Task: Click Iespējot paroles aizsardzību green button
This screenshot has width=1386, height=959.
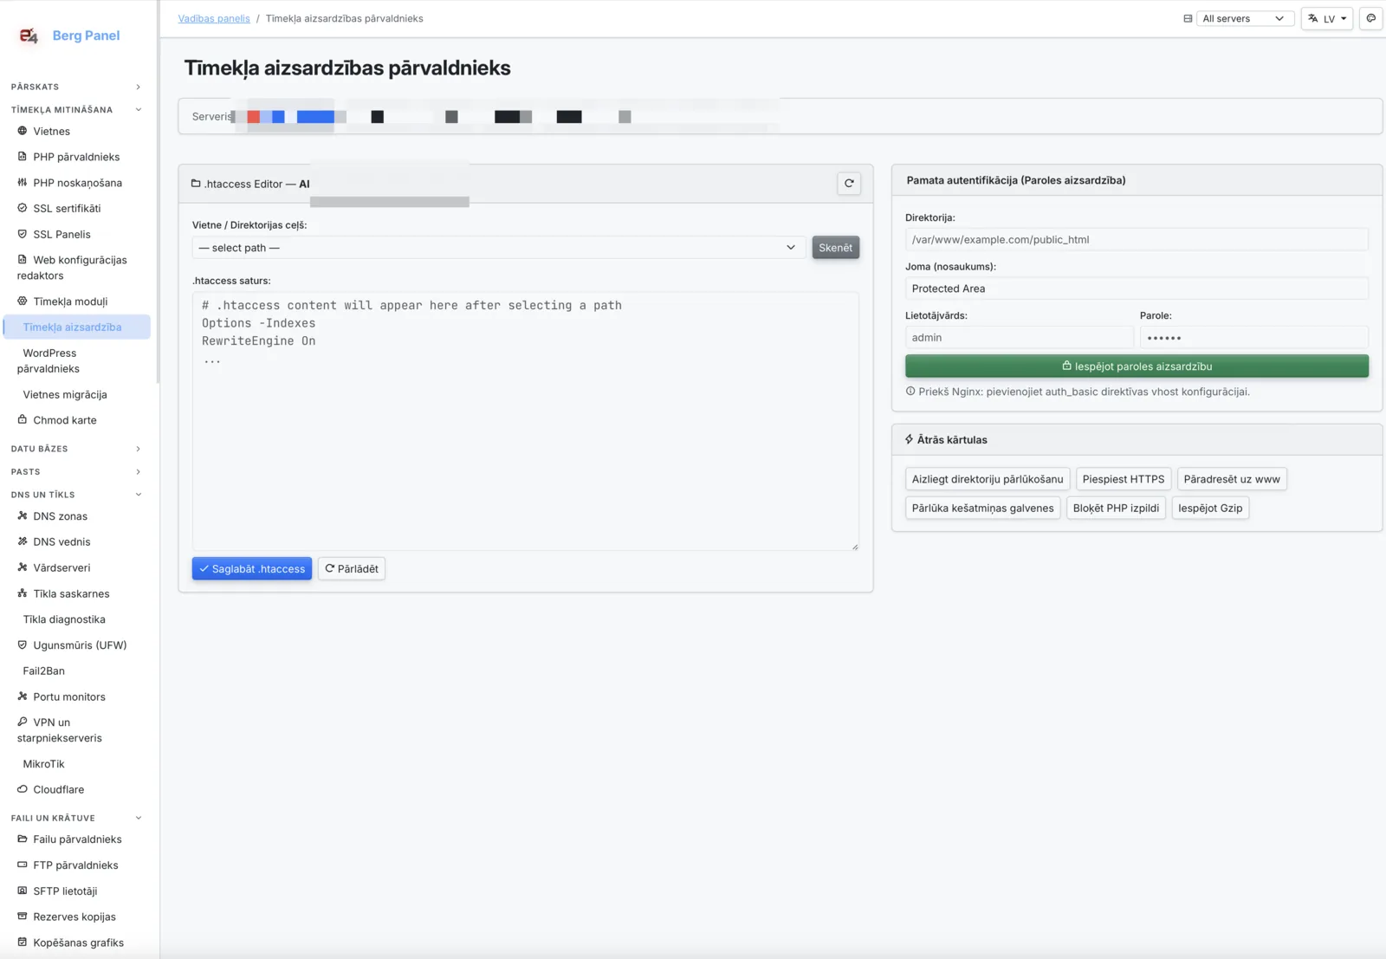Action: pyautogui.click(x=1137, y=366)
